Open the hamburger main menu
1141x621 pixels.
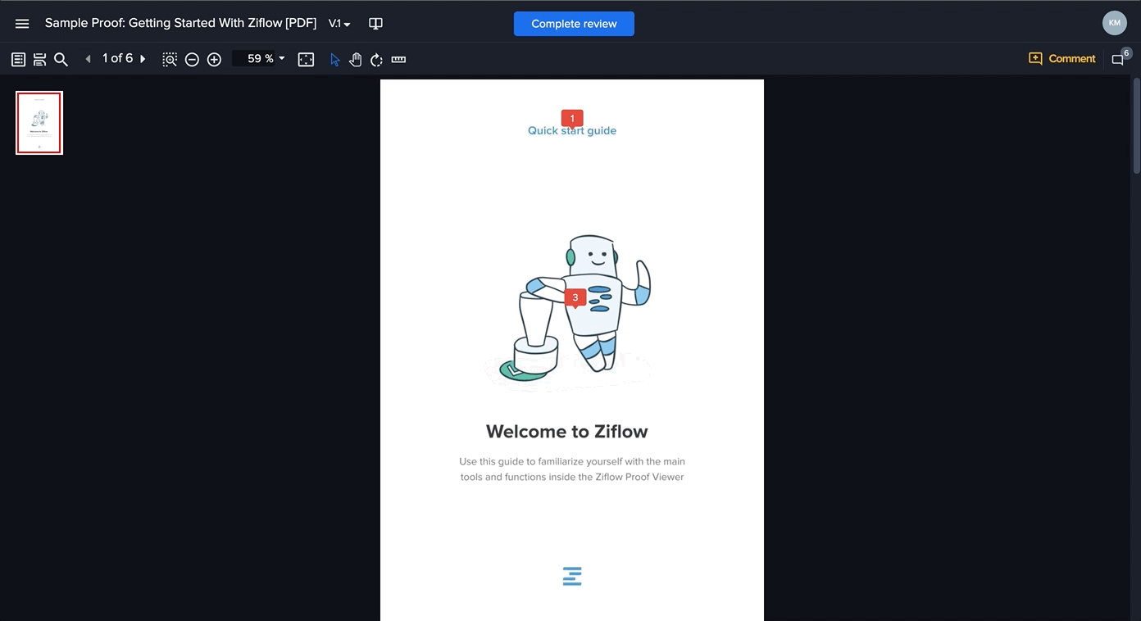22,24
